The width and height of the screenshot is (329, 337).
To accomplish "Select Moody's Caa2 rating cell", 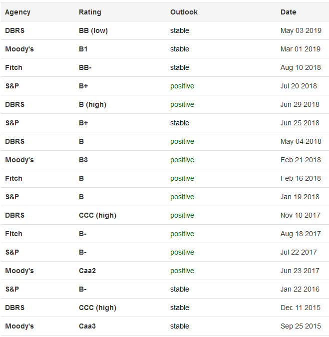I will pyautogui.click(x=87, y=271).
